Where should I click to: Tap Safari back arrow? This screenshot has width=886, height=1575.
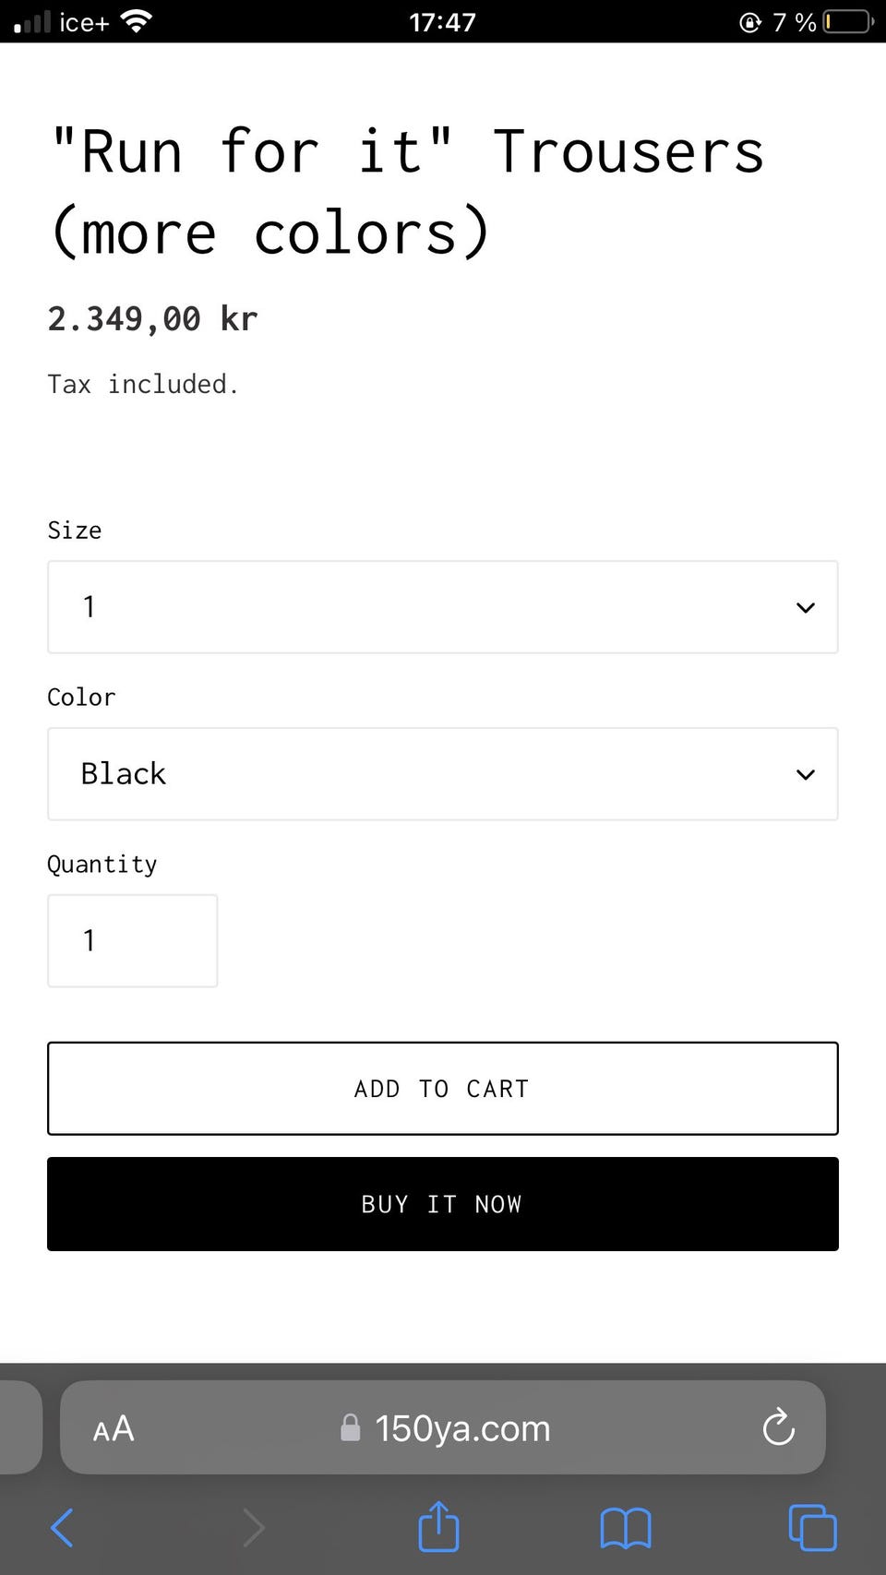pyautogui.click(x=63, y=1528)
